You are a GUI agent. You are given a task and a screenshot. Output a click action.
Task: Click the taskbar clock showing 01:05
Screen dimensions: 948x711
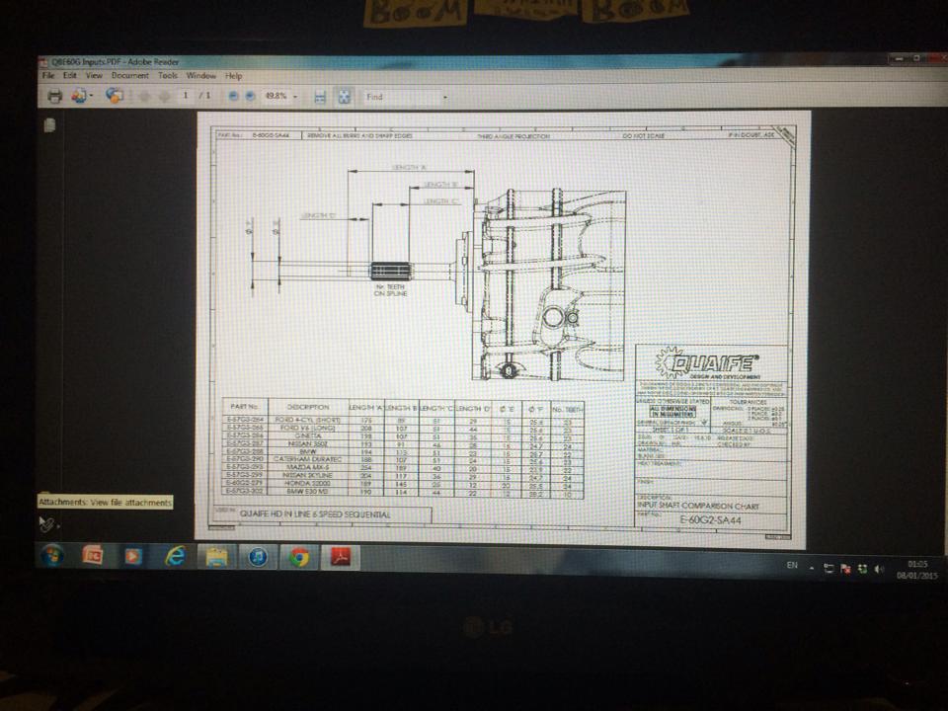[x=916, y=570]
